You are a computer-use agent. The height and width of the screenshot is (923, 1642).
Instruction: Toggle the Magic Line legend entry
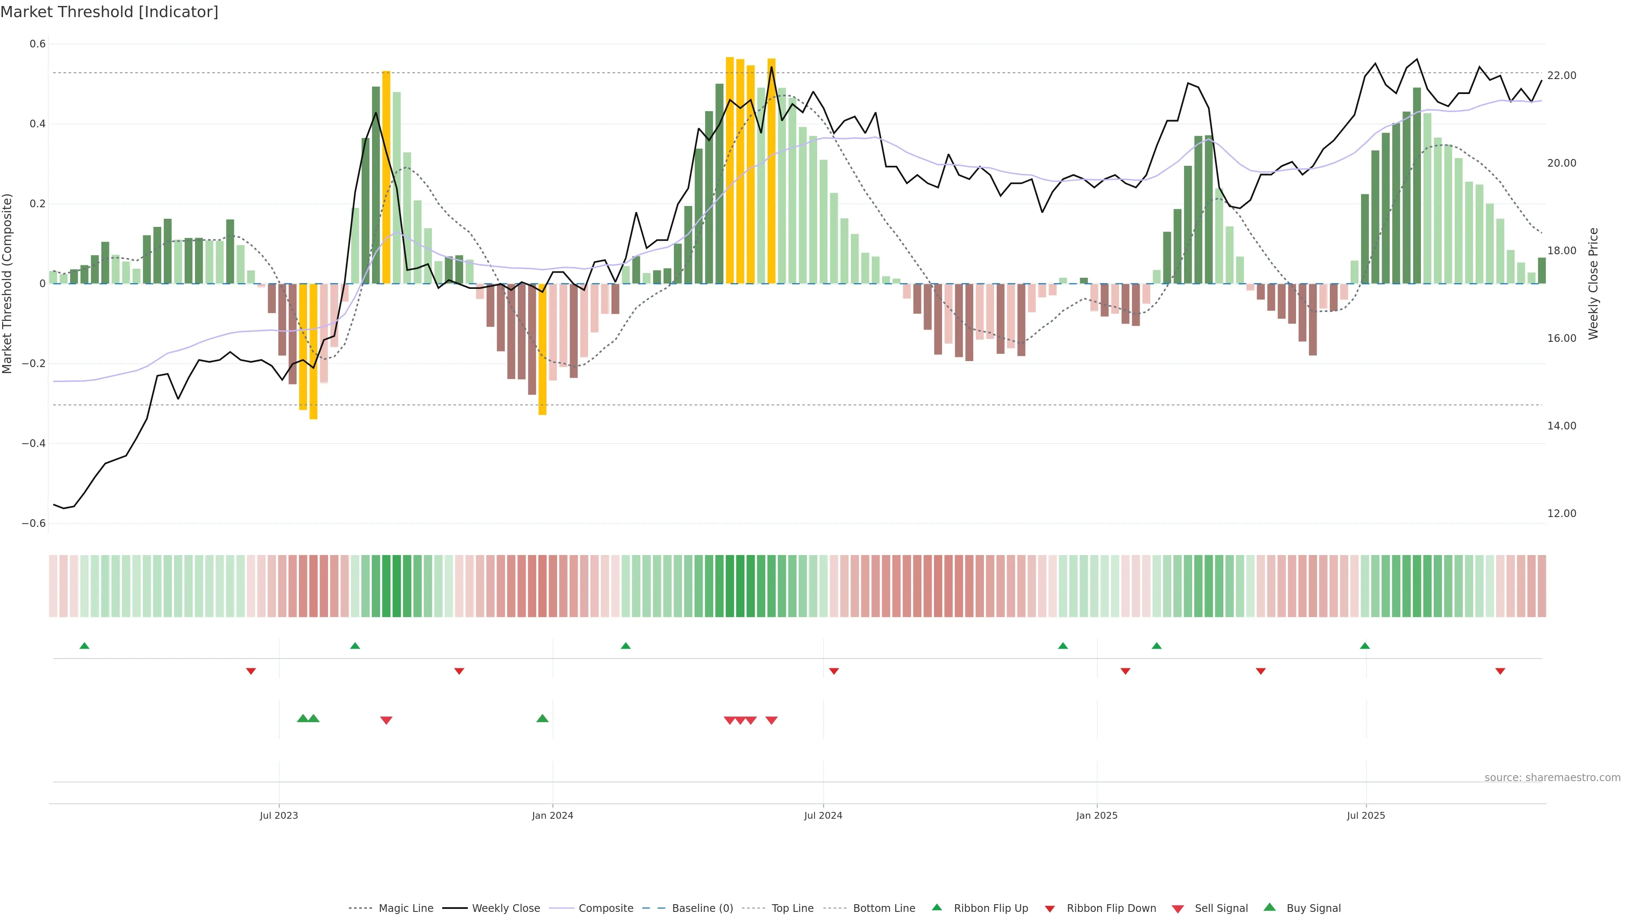pyautogui.click(x=405, y=908)
